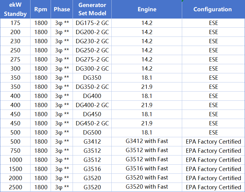Viewport: 245px width, 192px height.
Task: Click the G3412 generator set model cell
Action: pos(92,142)
